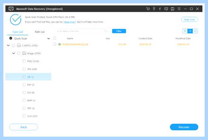Click the register key icon
The width and height of the screenshot is (208, 140).
[x=154, y=9]
